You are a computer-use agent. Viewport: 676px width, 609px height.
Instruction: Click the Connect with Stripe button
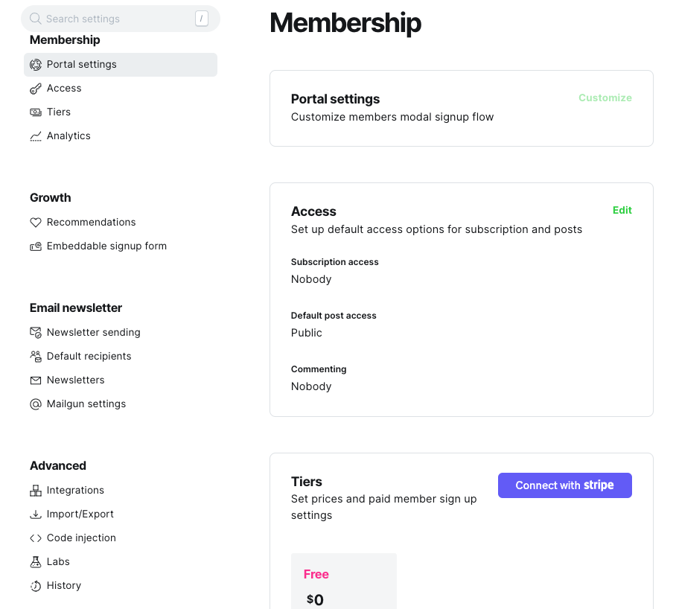point(564,485)
